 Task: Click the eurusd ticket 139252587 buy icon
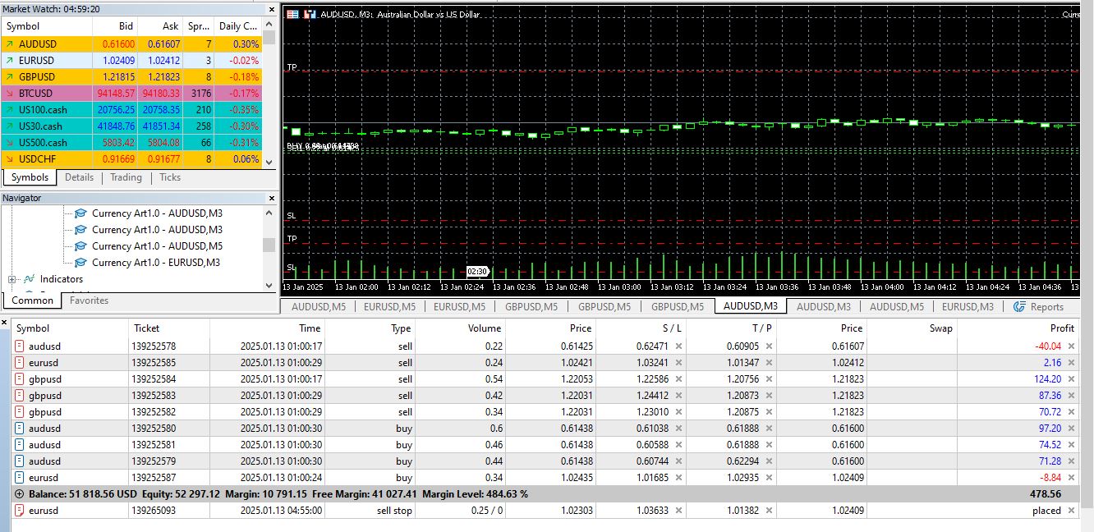[x=19, y=478]
